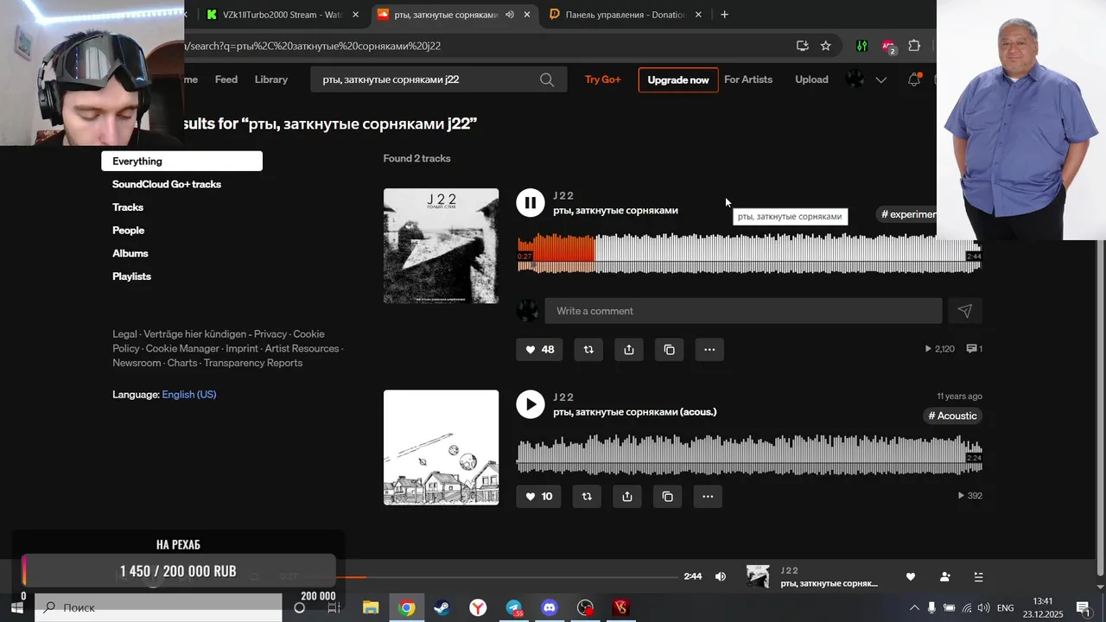Viewport: 1106px width, 622px height.
Task: Click the install app icon in address bar
Action: tap(802, 46)
